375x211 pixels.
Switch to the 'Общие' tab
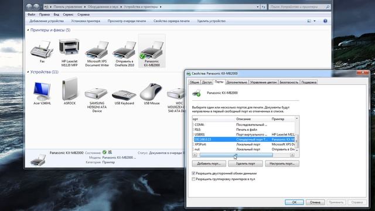[x=194, y=82]
